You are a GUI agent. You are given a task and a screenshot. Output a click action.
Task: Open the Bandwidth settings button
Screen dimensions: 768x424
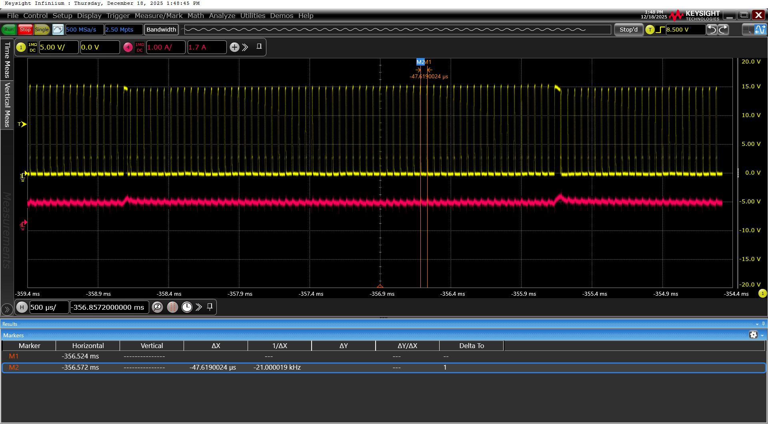click(x=161, y=30)
